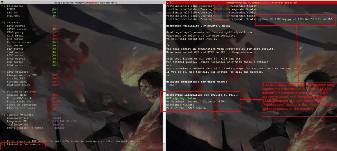Click the 'Retrieving information for 192.168.56.101...' line
Image resolution: width=337 pixels, height=151 pixels.
click(x=202, y=95)
